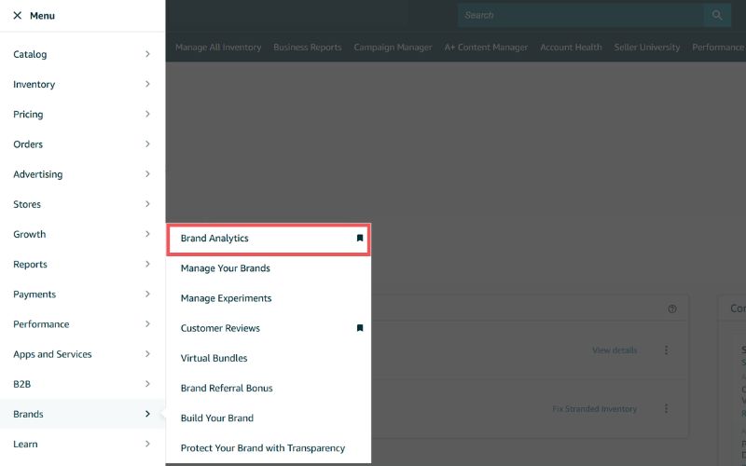
Task: Expand the Inventory menu chevron
Action: click(147, 84)
